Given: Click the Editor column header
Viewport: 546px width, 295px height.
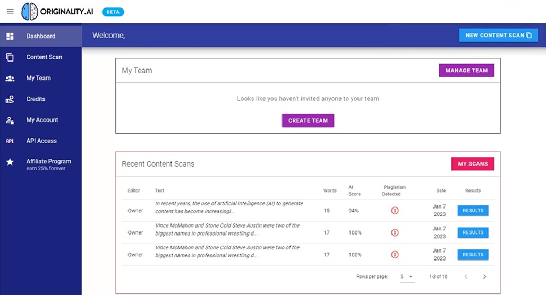Looking at the screenshot, I should click(x=134, y=190).
